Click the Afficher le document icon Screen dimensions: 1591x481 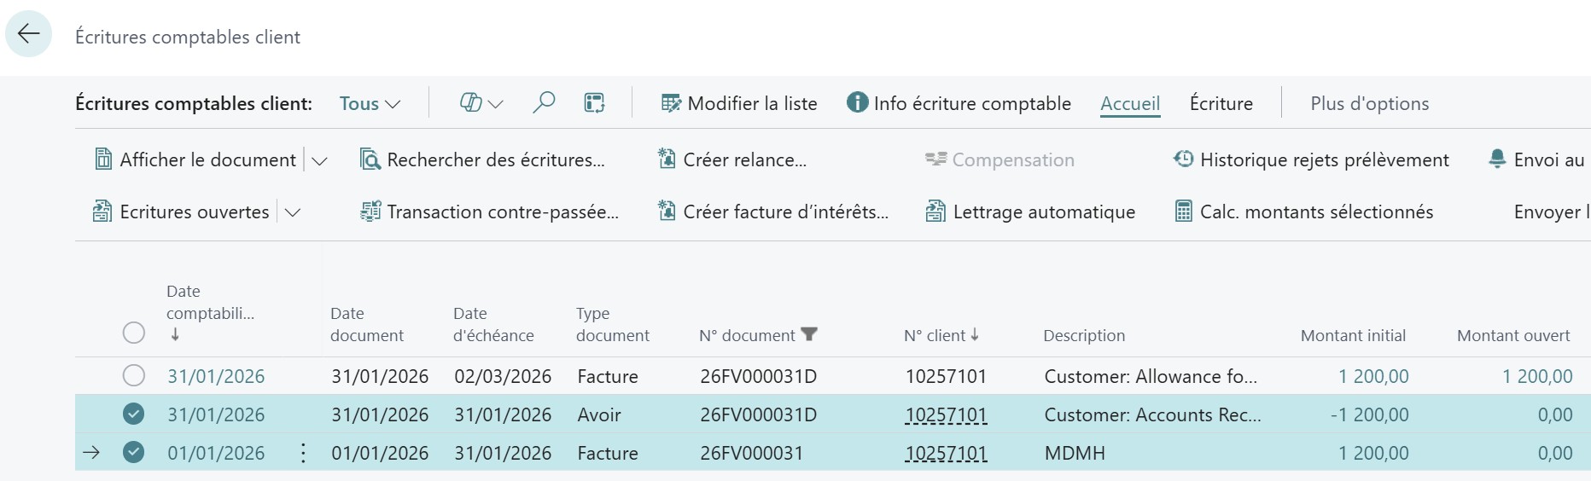pos(103,159)
